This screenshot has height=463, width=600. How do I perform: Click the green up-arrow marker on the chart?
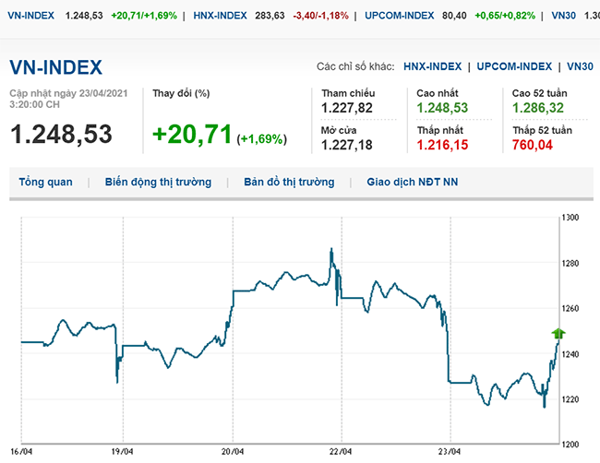point(558,333)
